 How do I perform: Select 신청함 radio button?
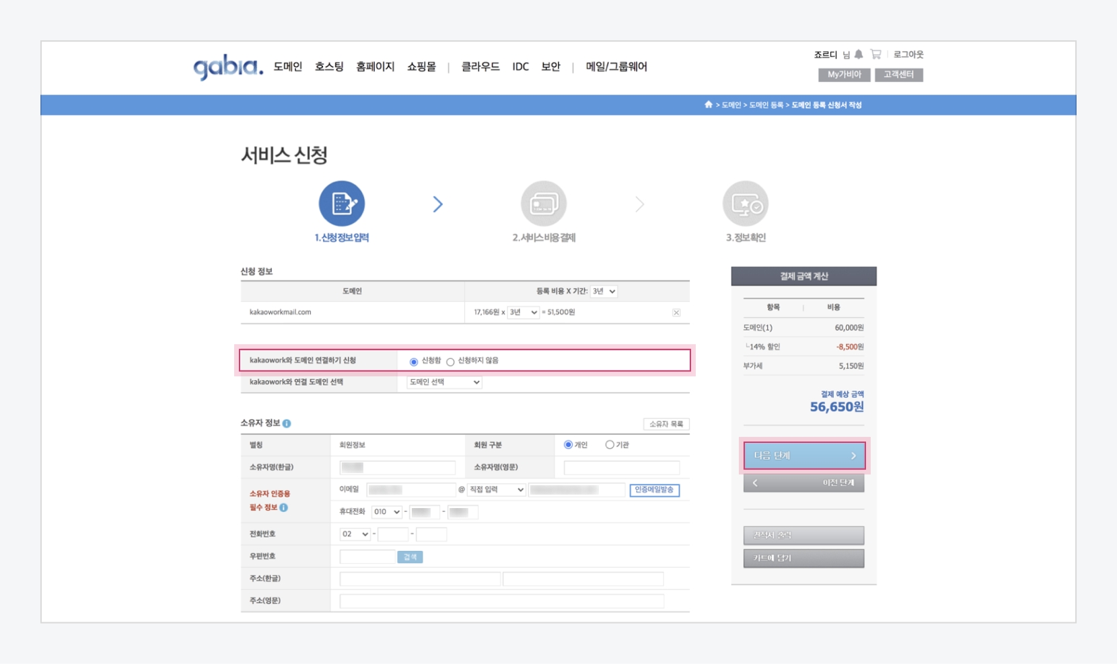pos(414,362)
